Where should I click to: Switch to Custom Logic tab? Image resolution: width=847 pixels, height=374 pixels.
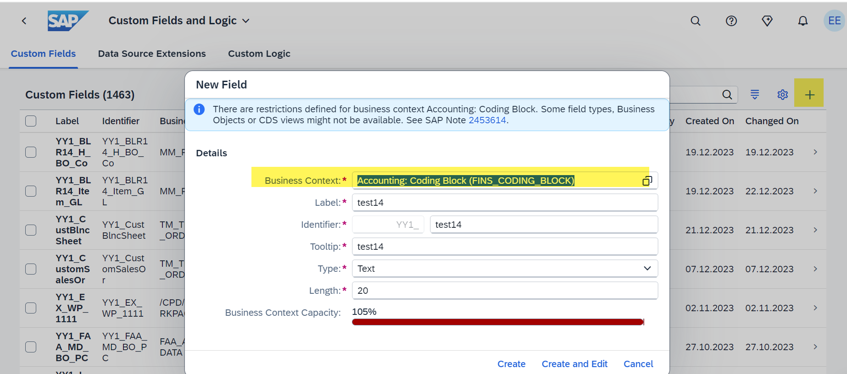pyautogui.click(x=259, y=54)
